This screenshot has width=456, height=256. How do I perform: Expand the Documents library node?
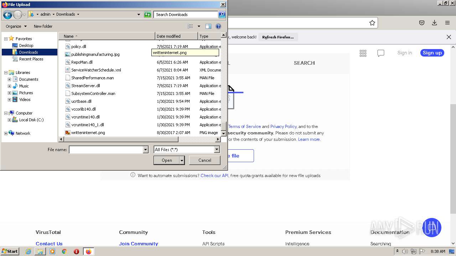pos(9,79)
